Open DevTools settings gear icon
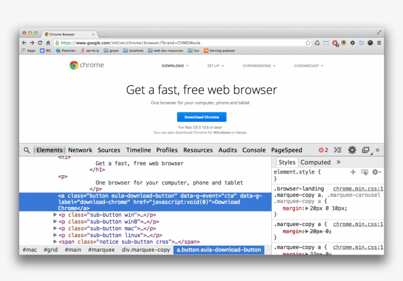 coord(352,150)
